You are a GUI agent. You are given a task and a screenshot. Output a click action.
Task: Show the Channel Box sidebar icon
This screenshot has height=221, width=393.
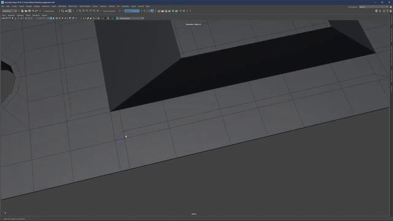point(391,11)
